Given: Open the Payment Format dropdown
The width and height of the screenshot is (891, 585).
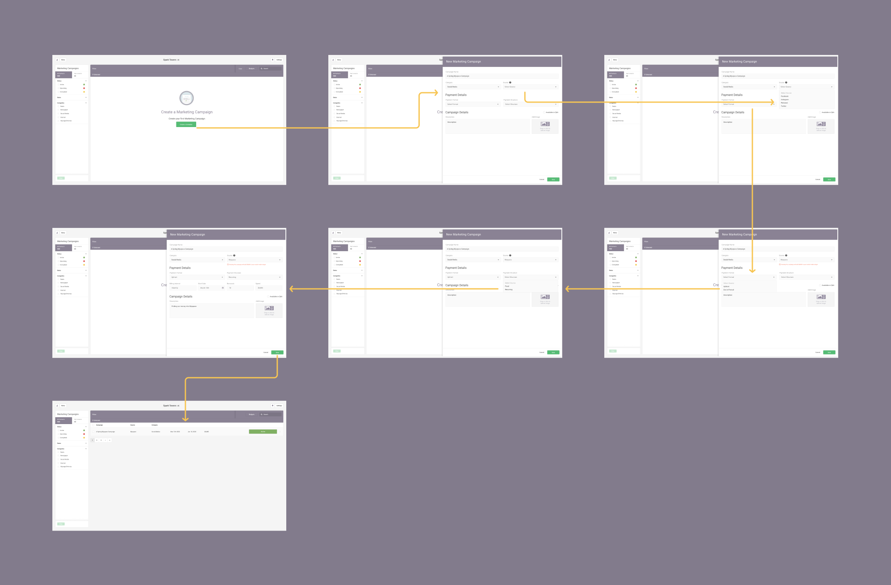Looking at the screenshot, I should click(473, 104).
